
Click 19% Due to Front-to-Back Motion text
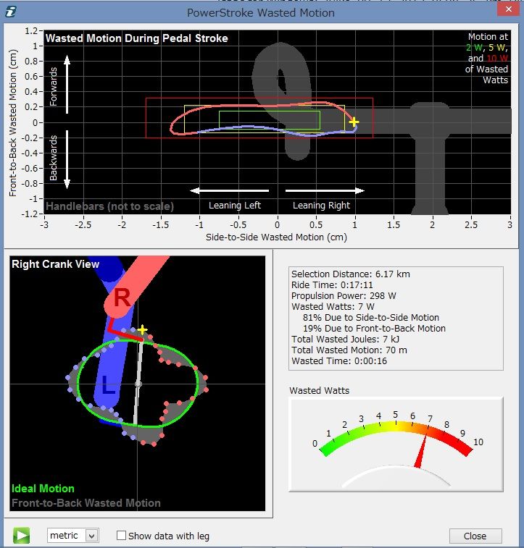374,328
